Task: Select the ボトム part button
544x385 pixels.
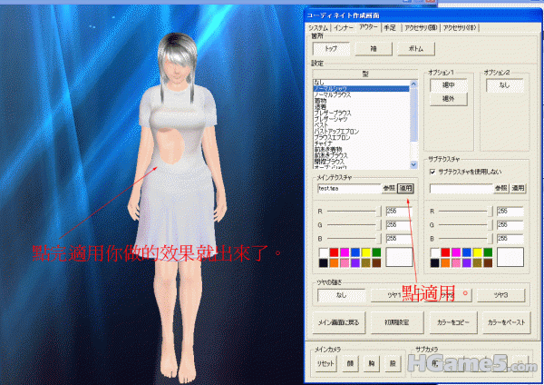Action: 414,49
